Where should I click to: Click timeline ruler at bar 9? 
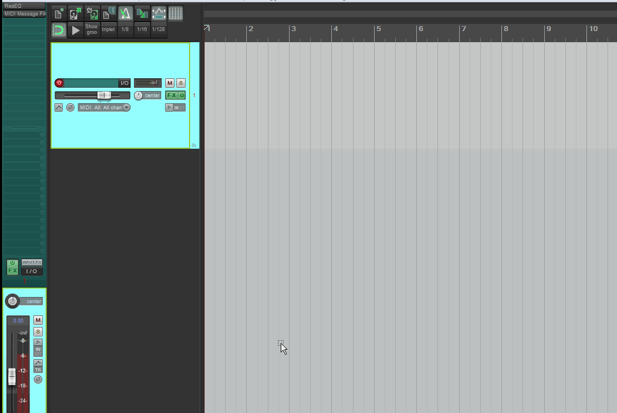point(549,29)
